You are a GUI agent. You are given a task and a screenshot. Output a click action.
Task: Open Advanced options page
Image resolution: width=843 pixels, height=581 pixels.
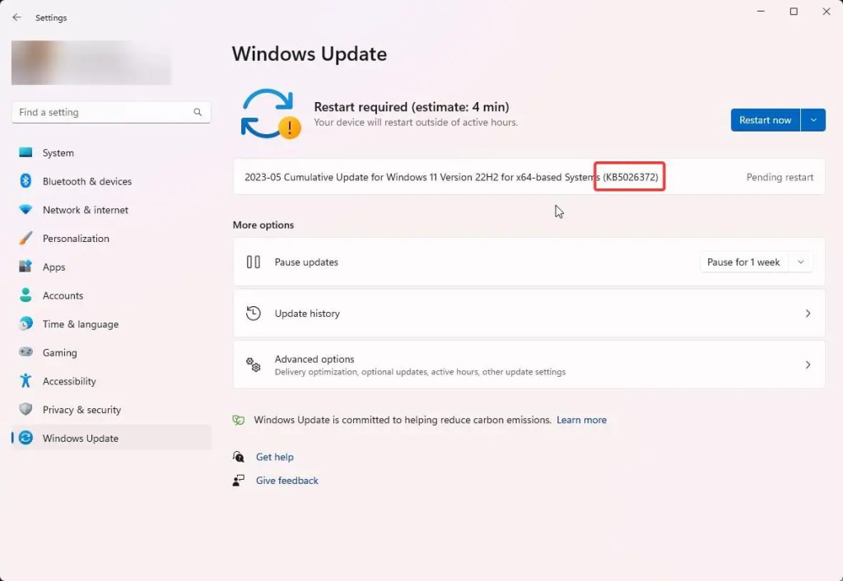coord(529,365)
